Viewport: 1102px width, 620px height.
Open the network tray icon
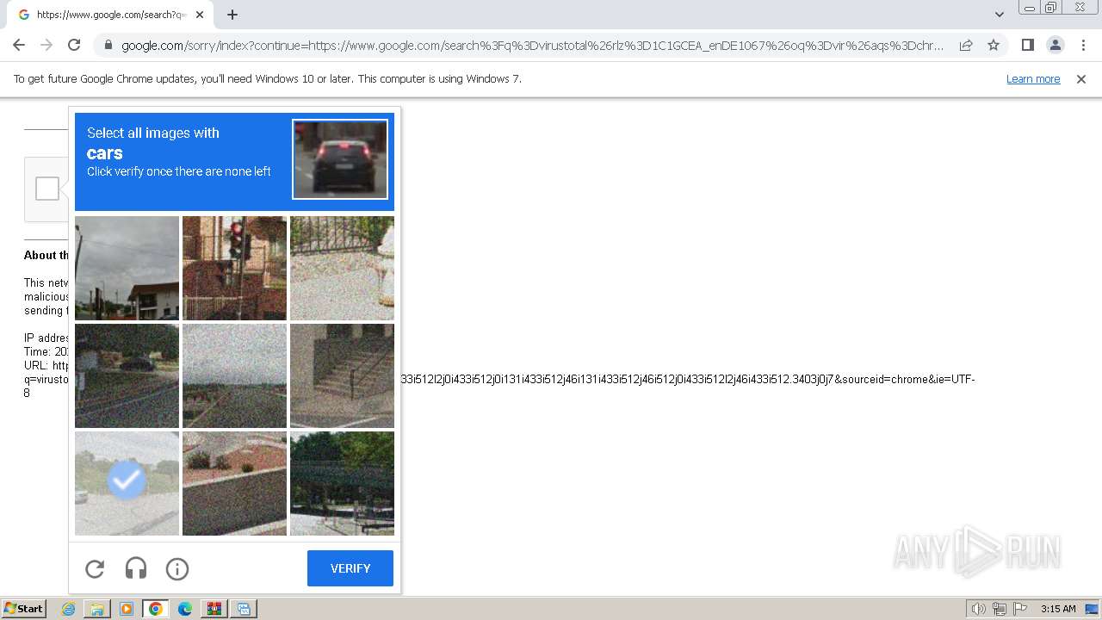click(1000, 609)
